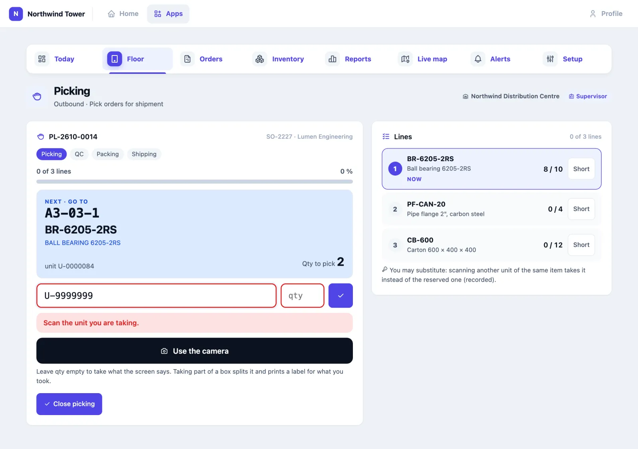The height and width of the screenshot is (449, 638).
Task: Mark CB-600 line as Short
Action: click(x=581, y=245)
